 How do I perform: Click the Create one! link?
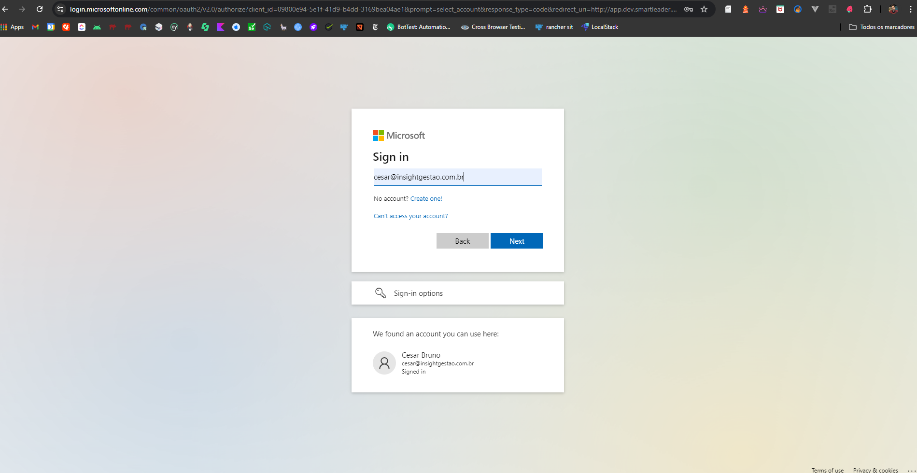(x=426, y=199)
